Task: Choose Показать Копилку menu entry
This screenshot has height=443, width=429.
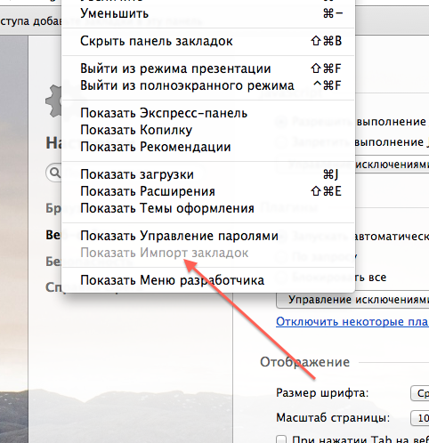Action: pyautogui.click(x=208, y=130)
